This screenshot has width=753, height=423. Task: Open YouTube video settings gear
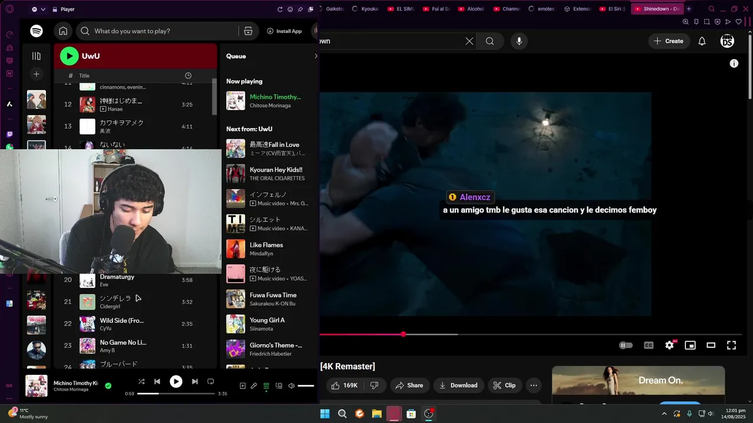pos(669,345)
